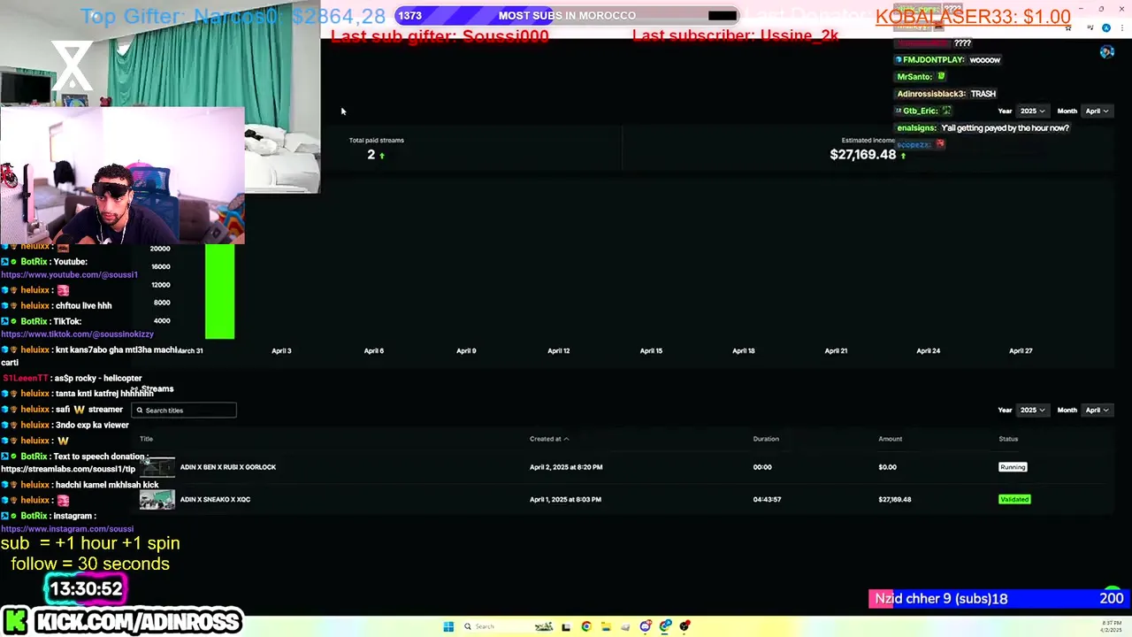1132x637 pixels.
Task: Click the Running status badge
Action: coord(1013,467)
